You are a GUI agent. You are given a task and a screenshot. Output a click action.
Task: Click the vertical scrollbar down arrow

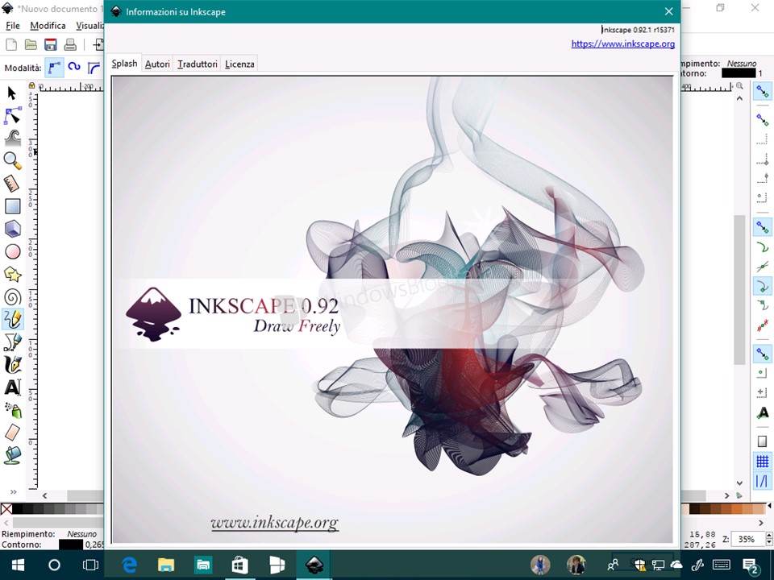739,483
